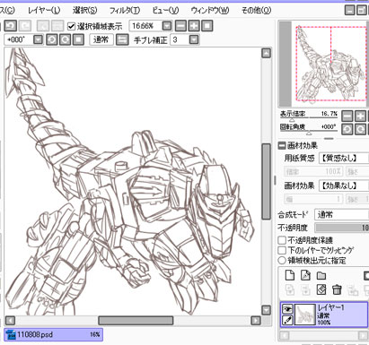Select the レイヤー1 layer thumbnail

point(305,315)
